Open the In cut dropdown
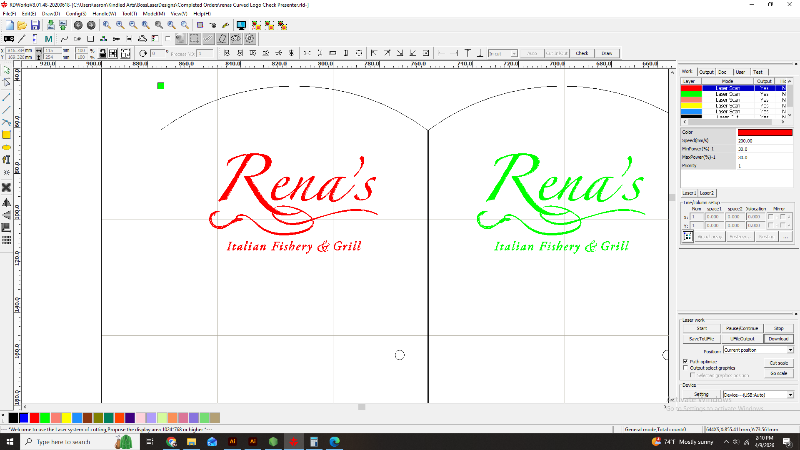800x450 pixels. coord(514,53)
